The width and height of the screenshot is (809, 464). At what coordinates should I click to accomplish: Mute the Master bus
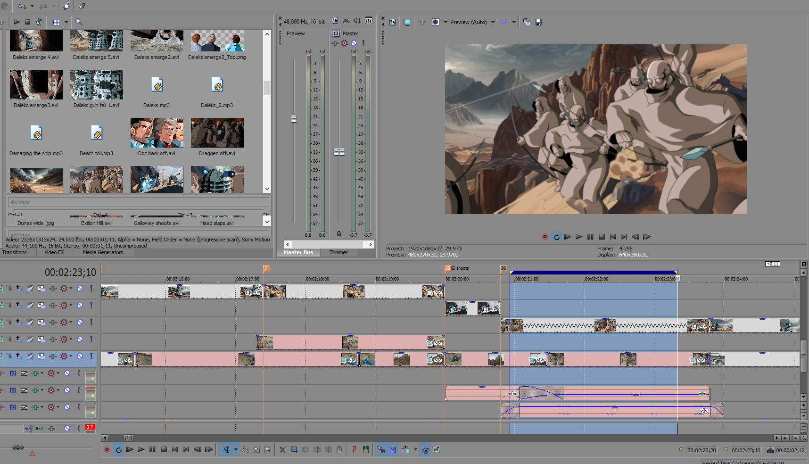pyautogui.click(x=354, y=43)
